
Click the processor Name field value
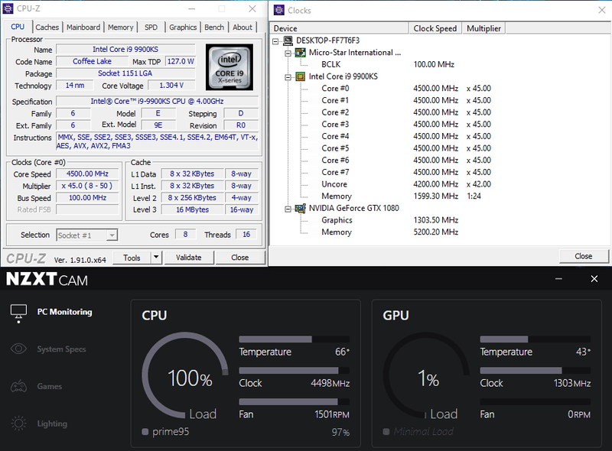click(125, 49)
